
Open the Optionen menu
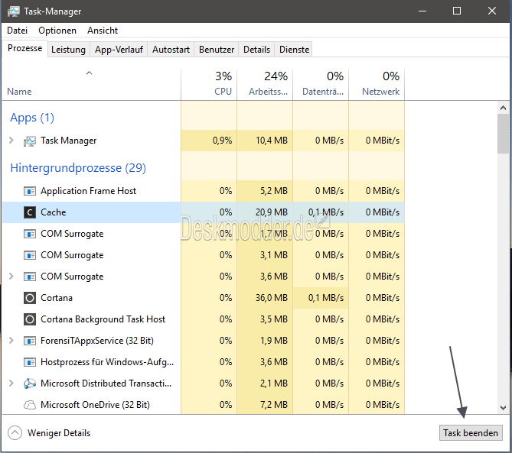tap(57, 31)
